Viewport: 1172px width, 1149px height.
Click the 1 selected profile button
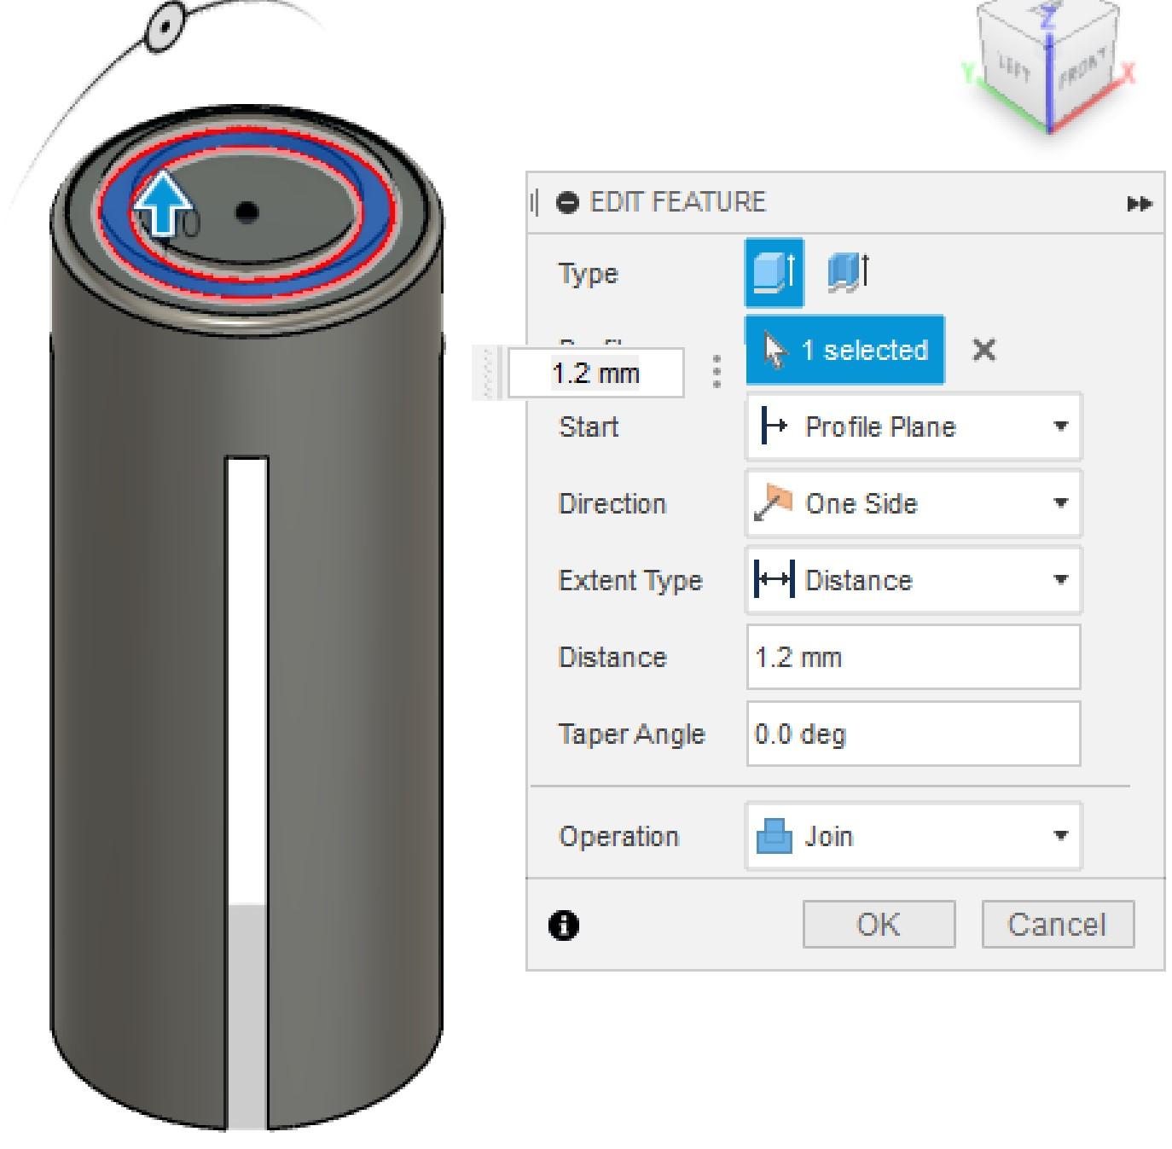coord(844,350)
